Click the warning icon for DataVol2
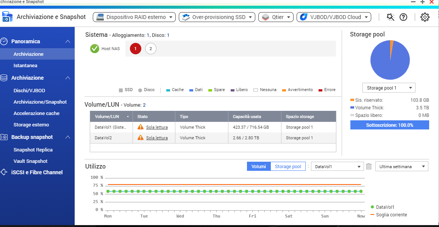The image size is (439, 227). [141, 138]
